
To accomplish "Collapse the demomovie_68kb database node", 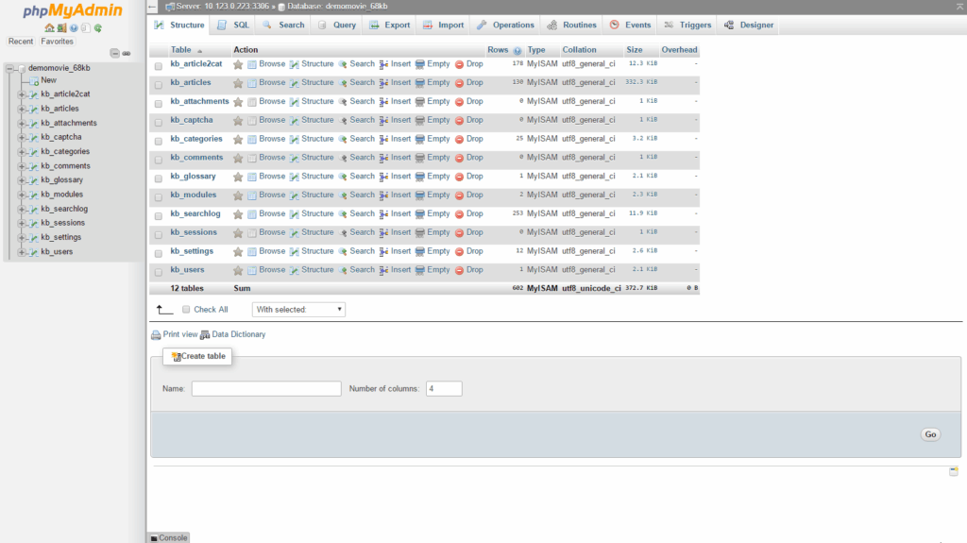I will [8, 68].
